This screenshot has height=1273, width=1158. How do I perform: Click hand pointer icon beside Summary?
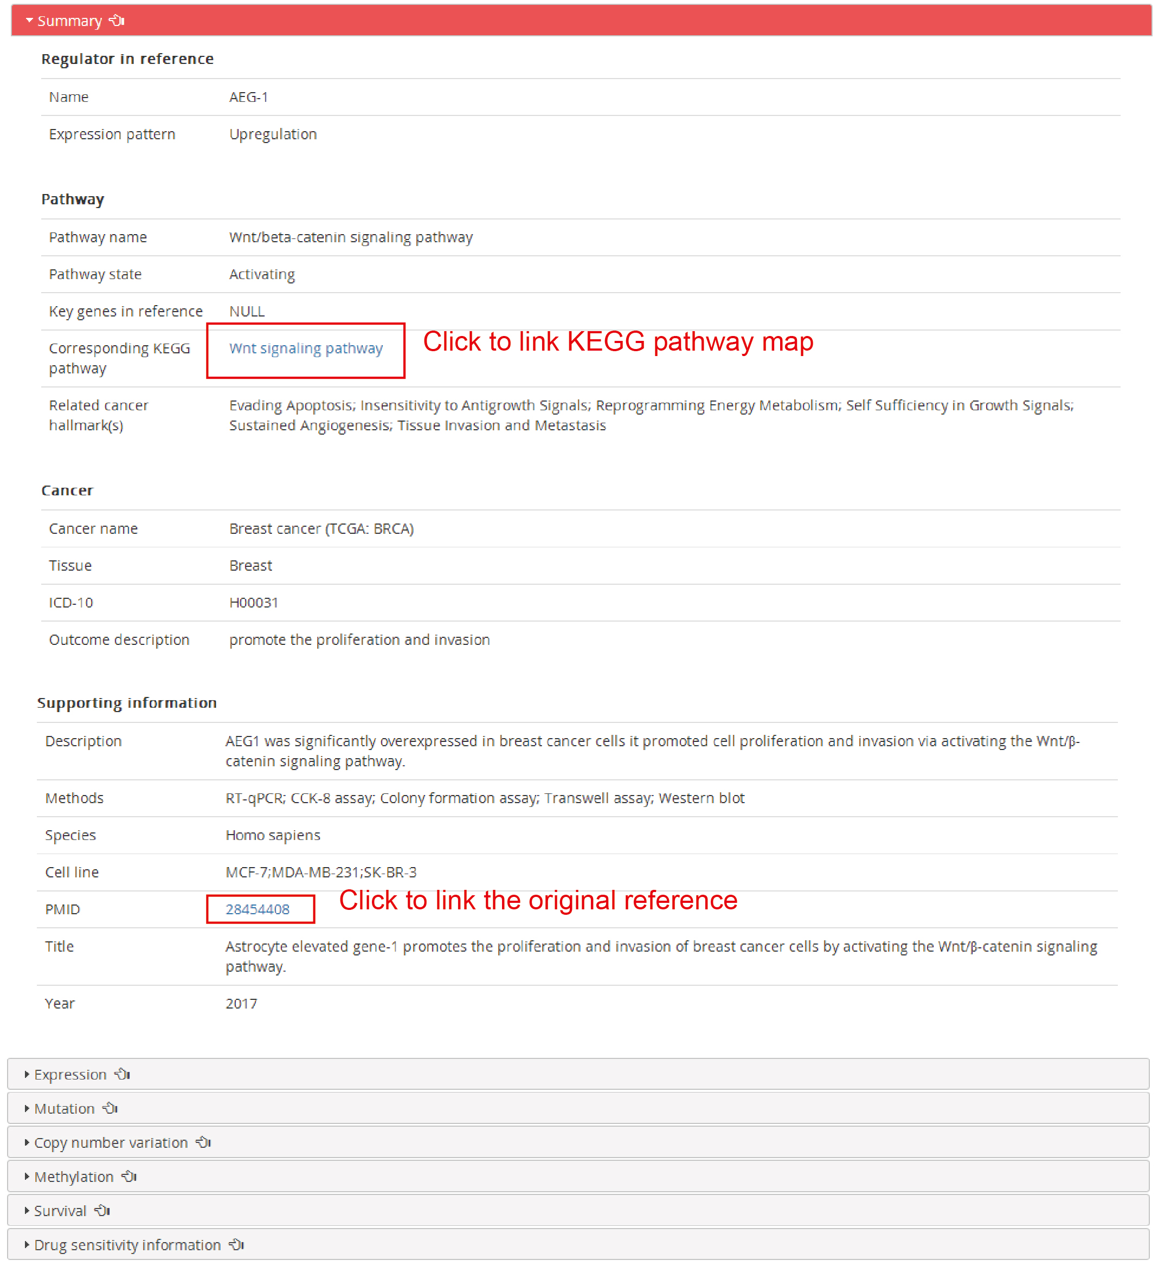tap(116, 21)
